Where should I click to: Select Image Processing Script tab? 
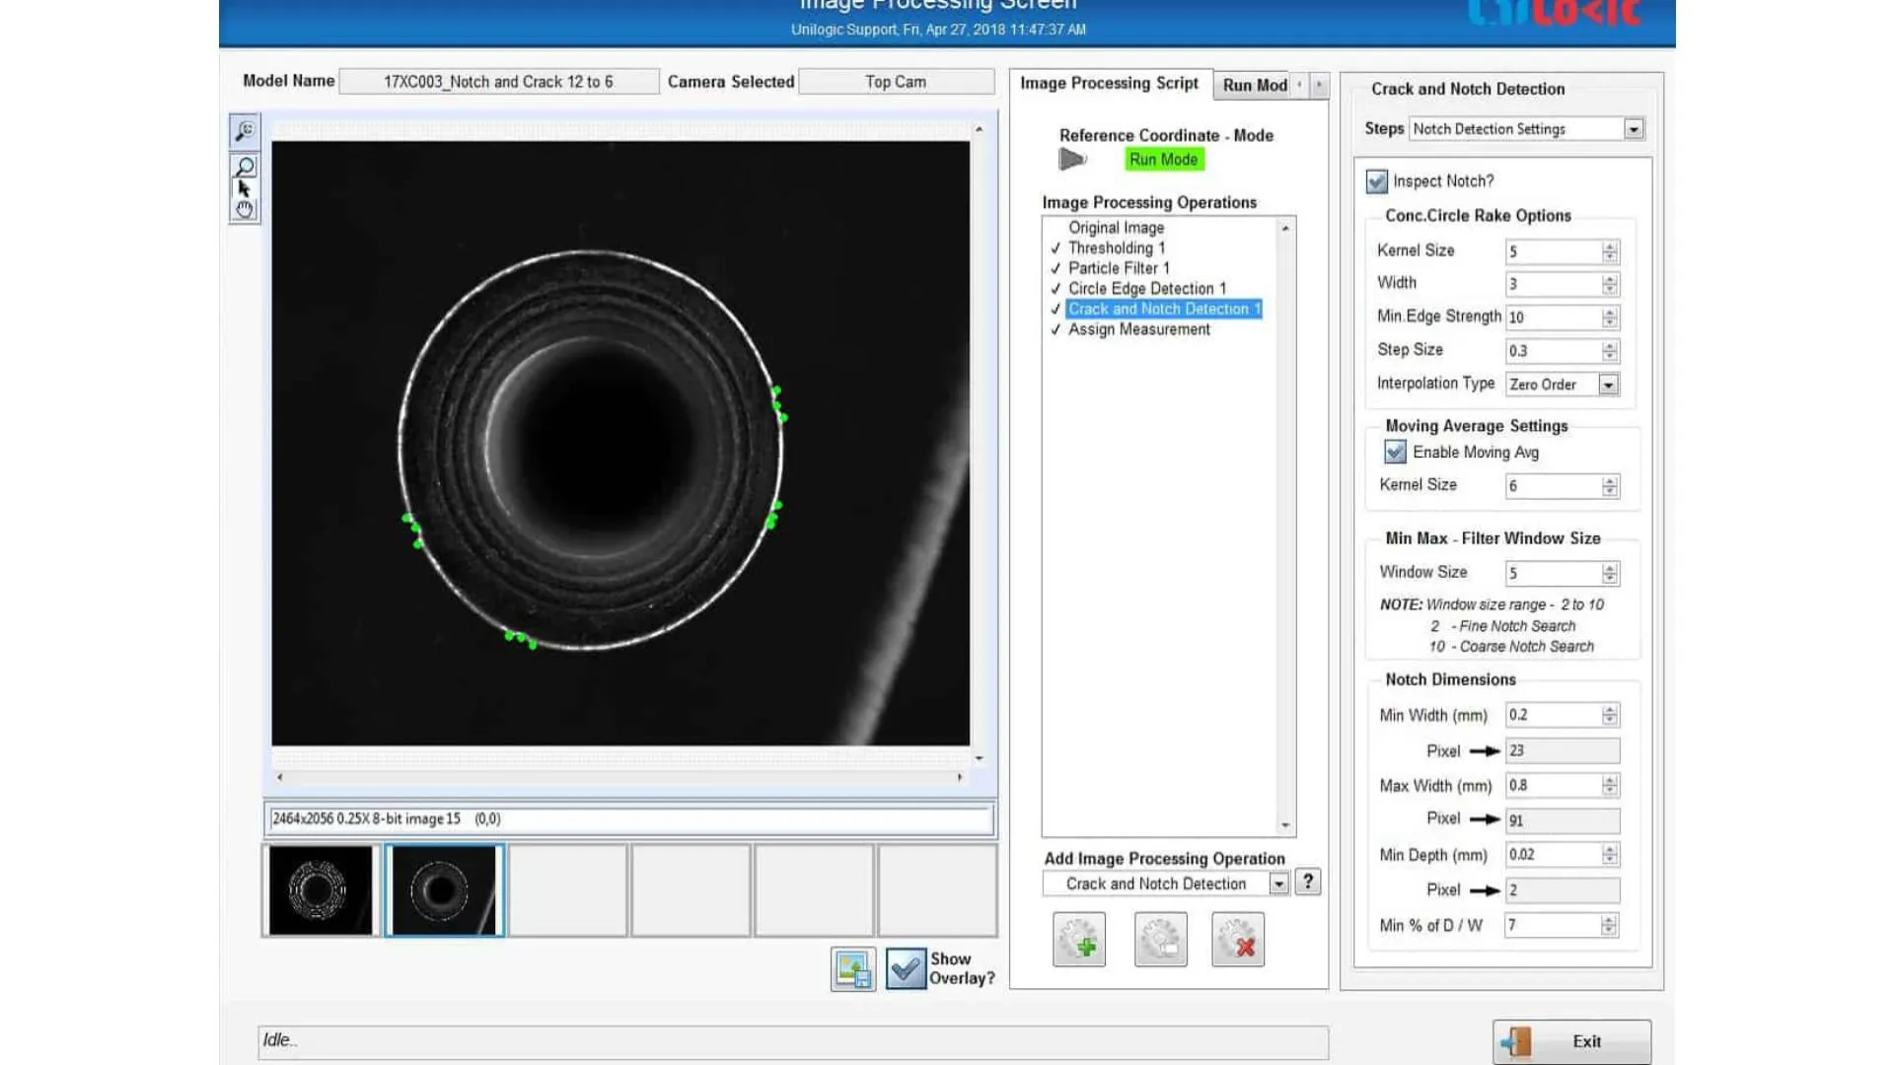click(1109, 84)
